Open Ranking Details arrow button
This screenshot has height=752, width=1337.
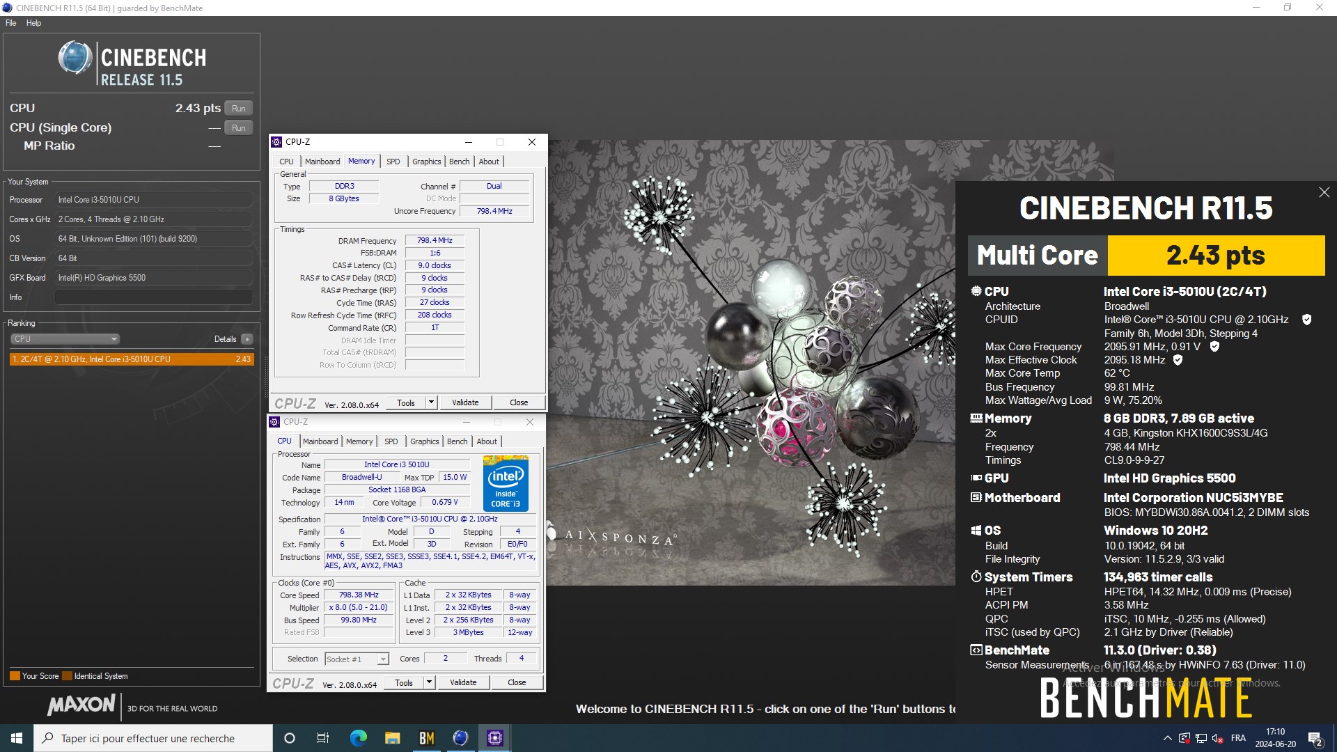click(x=247, y=339)
